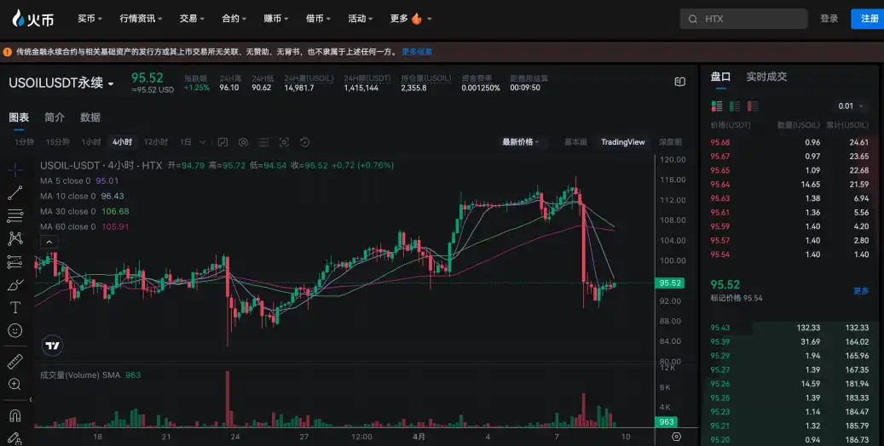Switch to the 实时成交 tab
Image resolution: width=884 pixels, height=446 pixels.
[x=766, y=77]
